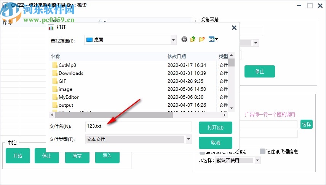Select the MyEditor folder name
Screen dimensions: 326x185
pos(69,97)
